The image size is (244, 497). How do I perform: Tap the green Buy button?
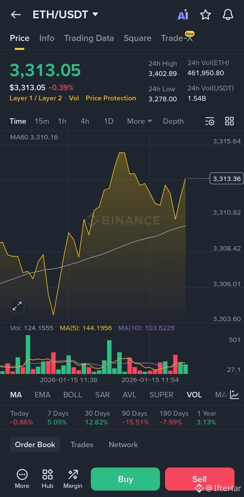click(x=125, y=479)
